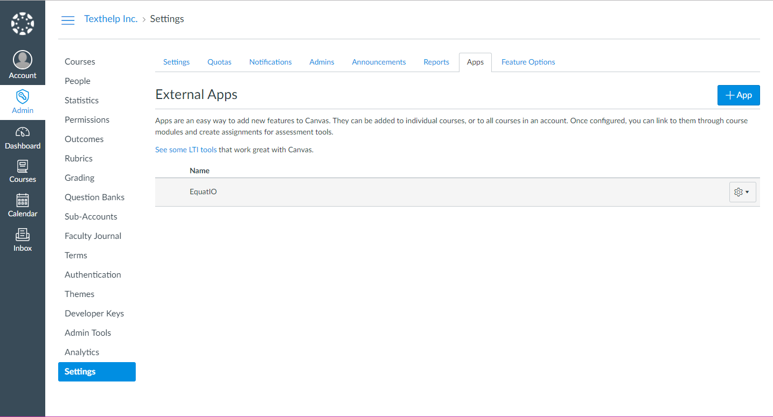The image size is (773, 417).
Task: Open Statistics in the account sidebar
Action: tap(81, 100)
